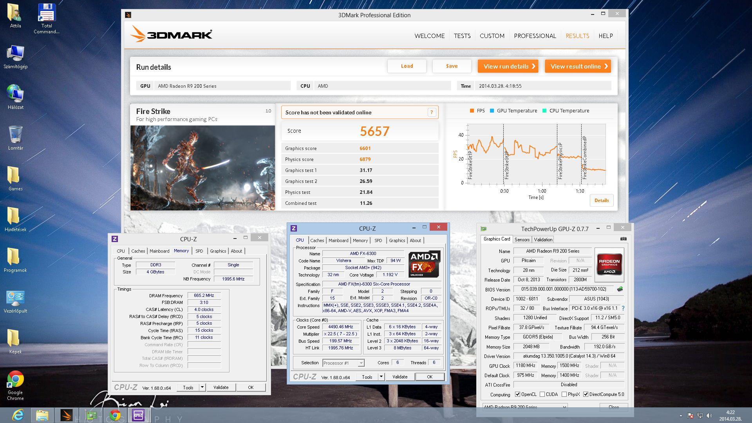Click the 3DMark icon in taskbar
Image resolution: width=752 pixels, height=423 pixels.
tap(66, 415)
